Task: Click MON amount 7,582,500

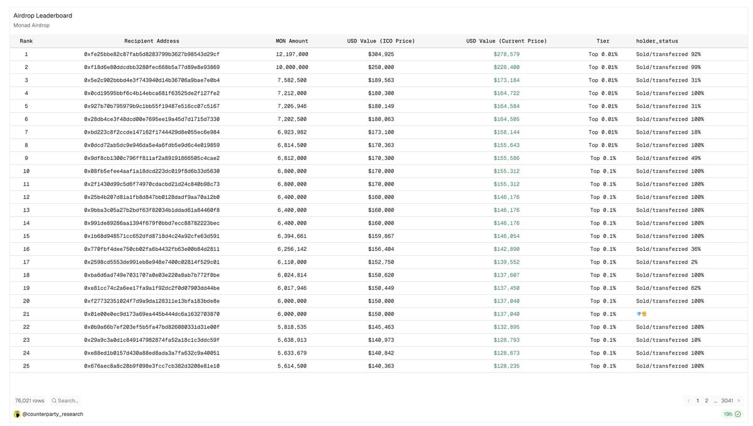Action: (x=292, y=80)
